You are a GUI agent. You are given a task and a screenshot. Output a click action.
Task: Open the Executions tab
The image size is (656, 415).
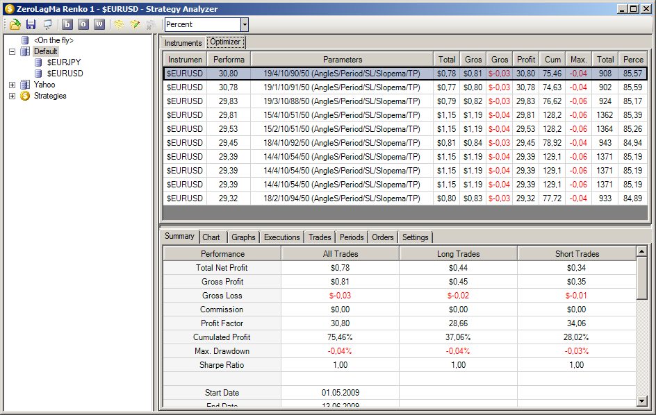click(x=282, y=237)
